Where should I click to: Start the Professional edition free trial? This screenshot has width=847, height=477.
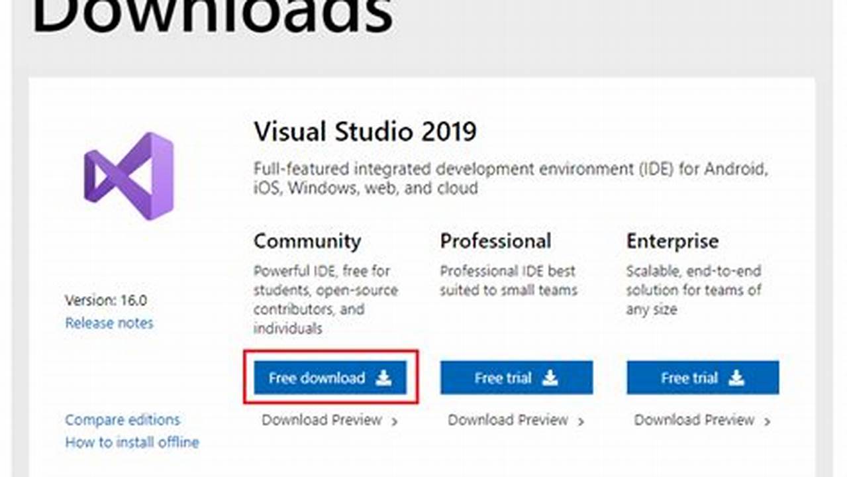[x=517, y=378]
